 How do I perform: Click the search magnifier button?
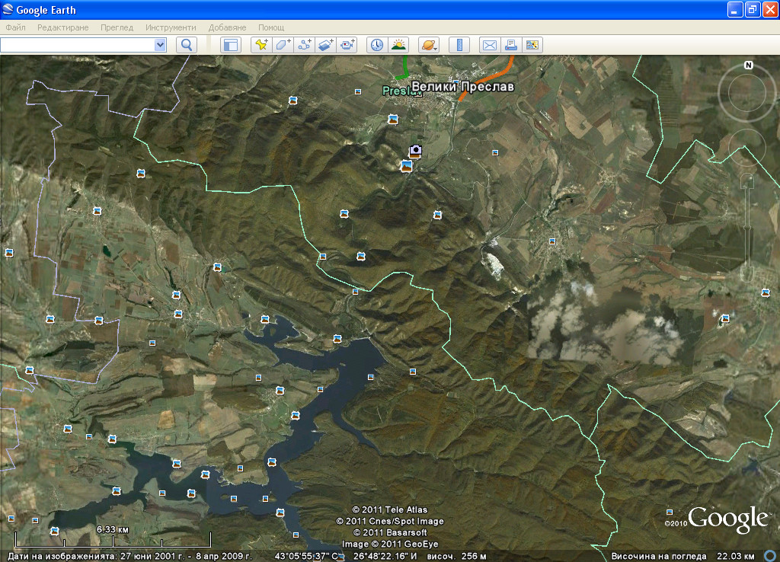click(187, 45)
